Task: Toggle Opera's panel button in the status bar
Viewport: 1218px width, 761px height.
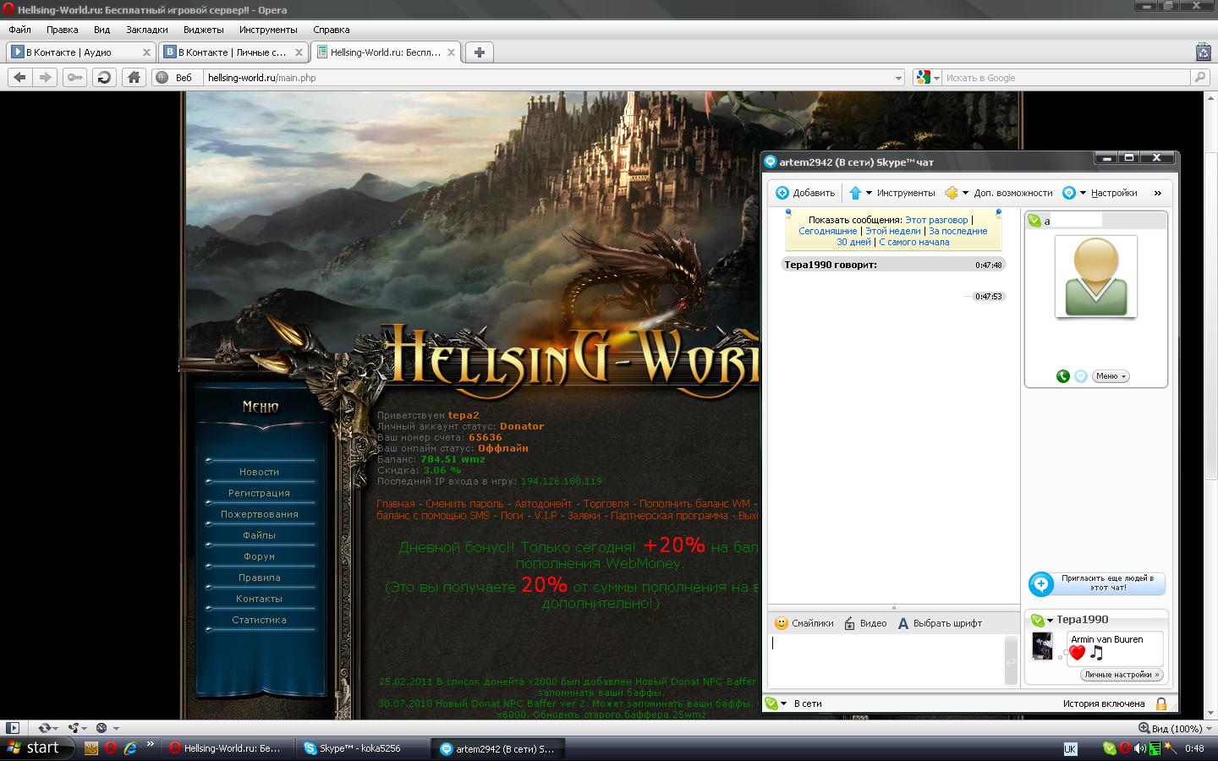Action: (12, 727)
